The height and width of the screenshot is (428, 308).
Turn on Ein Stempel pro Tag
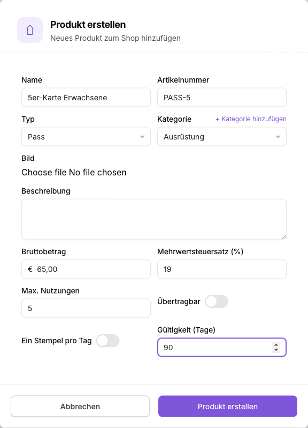point(107,341)
